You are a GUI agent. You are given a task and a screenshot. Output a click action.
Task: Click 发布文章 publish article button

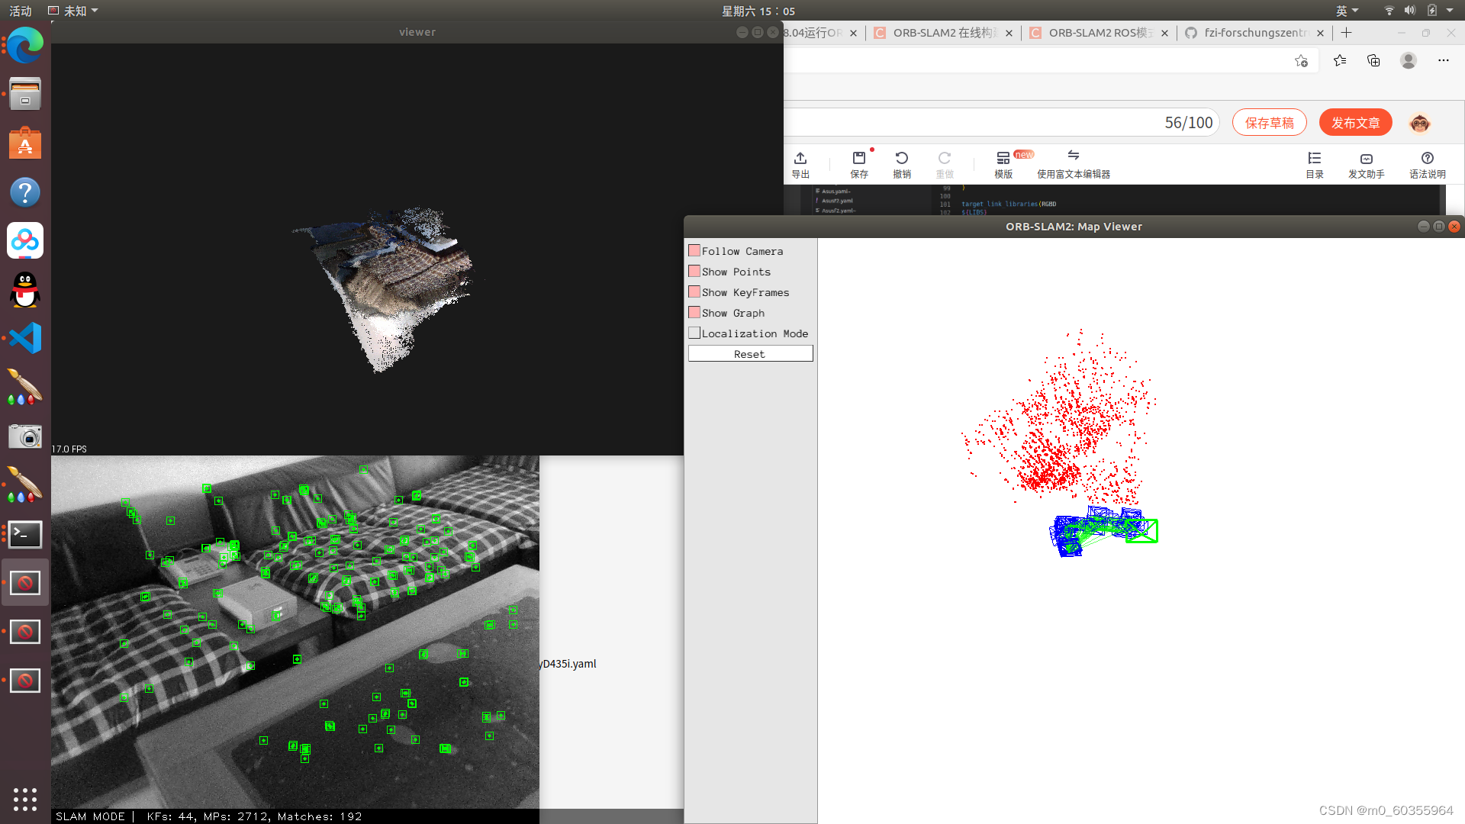tap(1355, 122)
